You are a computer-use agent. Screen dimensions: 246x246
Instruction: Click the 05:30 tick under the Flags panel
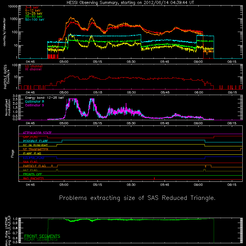[131, 185]
